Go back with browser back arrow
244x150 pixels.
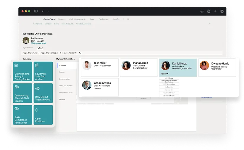tap(43, 11)
